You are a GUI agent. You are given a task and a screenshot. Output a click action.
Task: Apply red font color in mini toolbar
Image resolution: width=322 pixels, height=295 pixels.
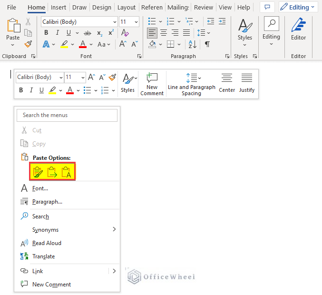click(x=70, y=90)
